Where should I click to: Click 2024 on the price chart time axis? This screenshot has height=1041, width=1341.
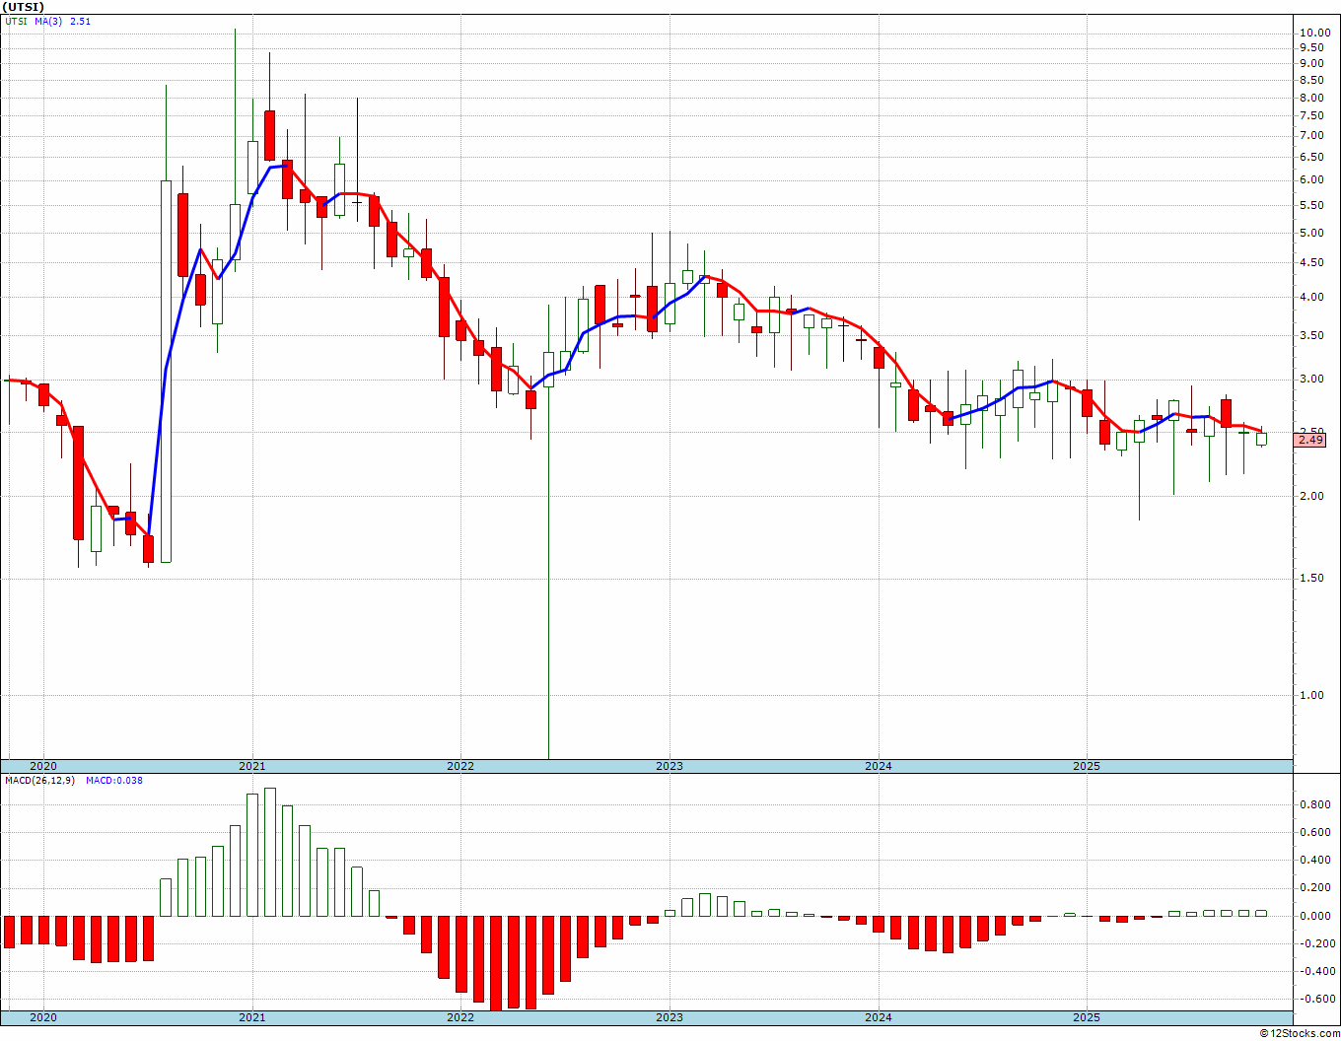tap(879, 766)
